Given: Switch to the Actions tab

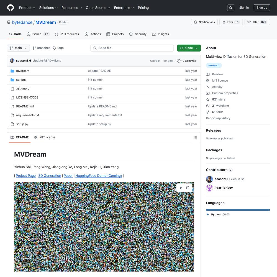Looking at the screenshot, I should click(x=93, y=34).
